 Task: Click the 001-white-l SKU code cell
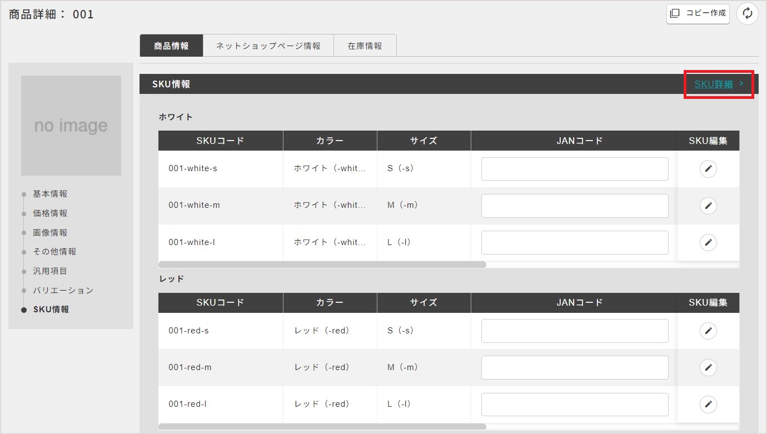click(221, 242)
